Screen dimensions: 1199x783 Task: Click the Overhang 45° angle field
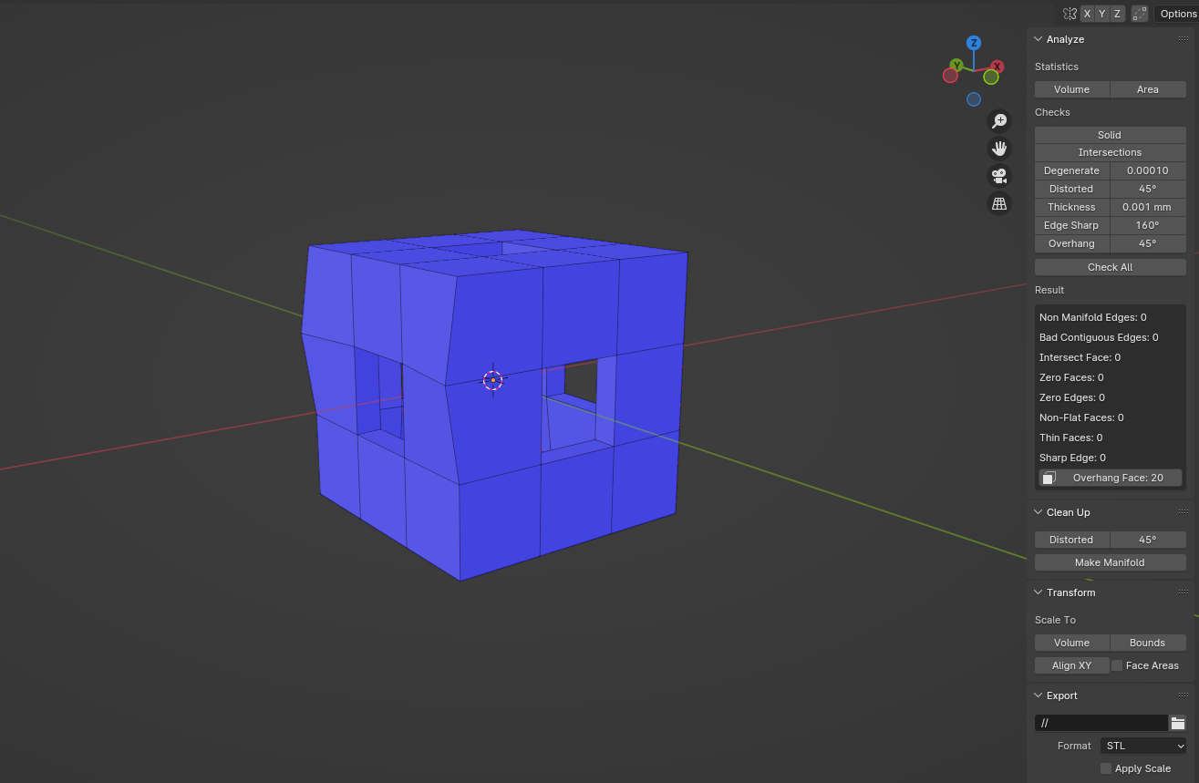(x=1148, y=243)
